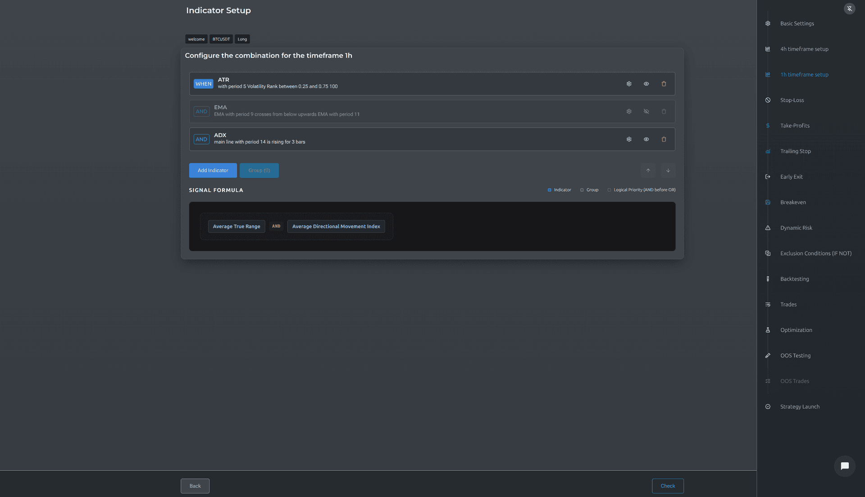Click the Long tag
The width and height of the screenshot is (865, 497).
pyautogui.click(x=242, y=39)
